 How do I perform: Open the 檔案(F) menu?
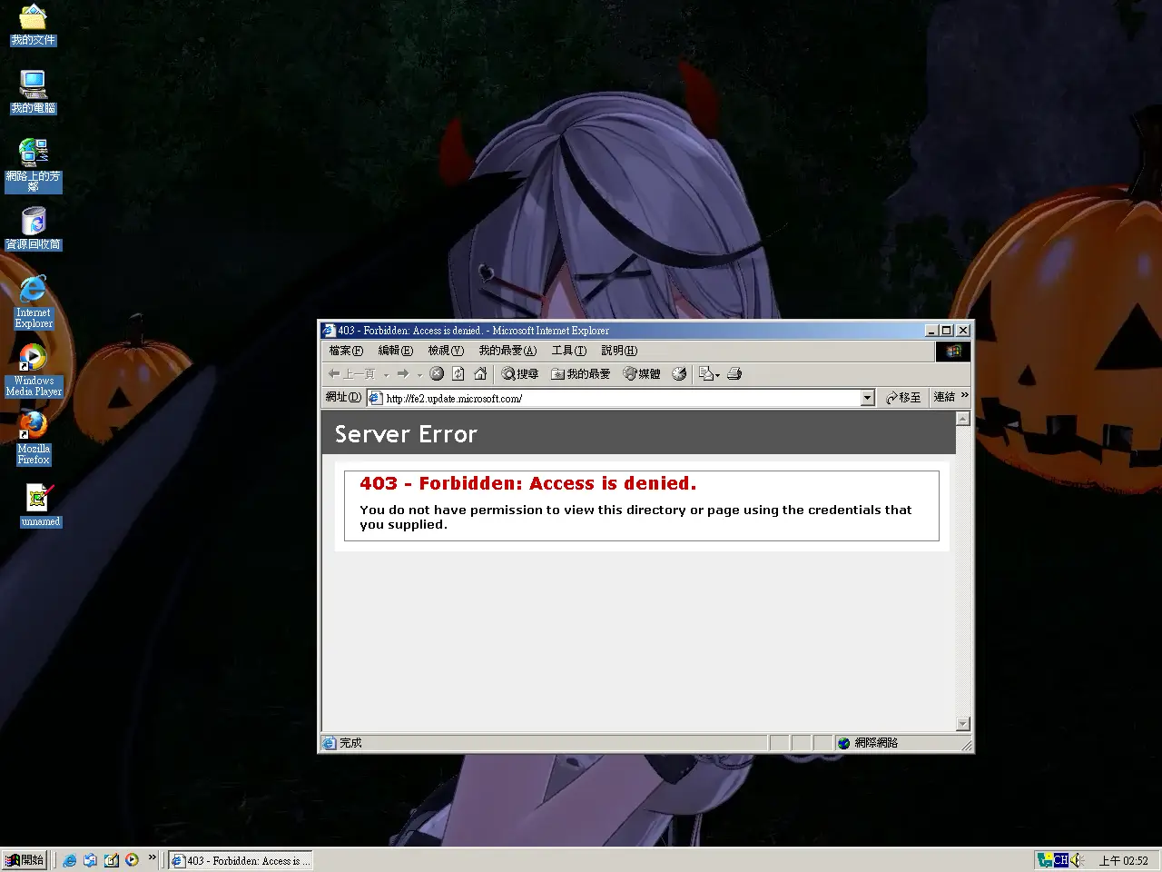pyautogui.click(x=346, y=351)
